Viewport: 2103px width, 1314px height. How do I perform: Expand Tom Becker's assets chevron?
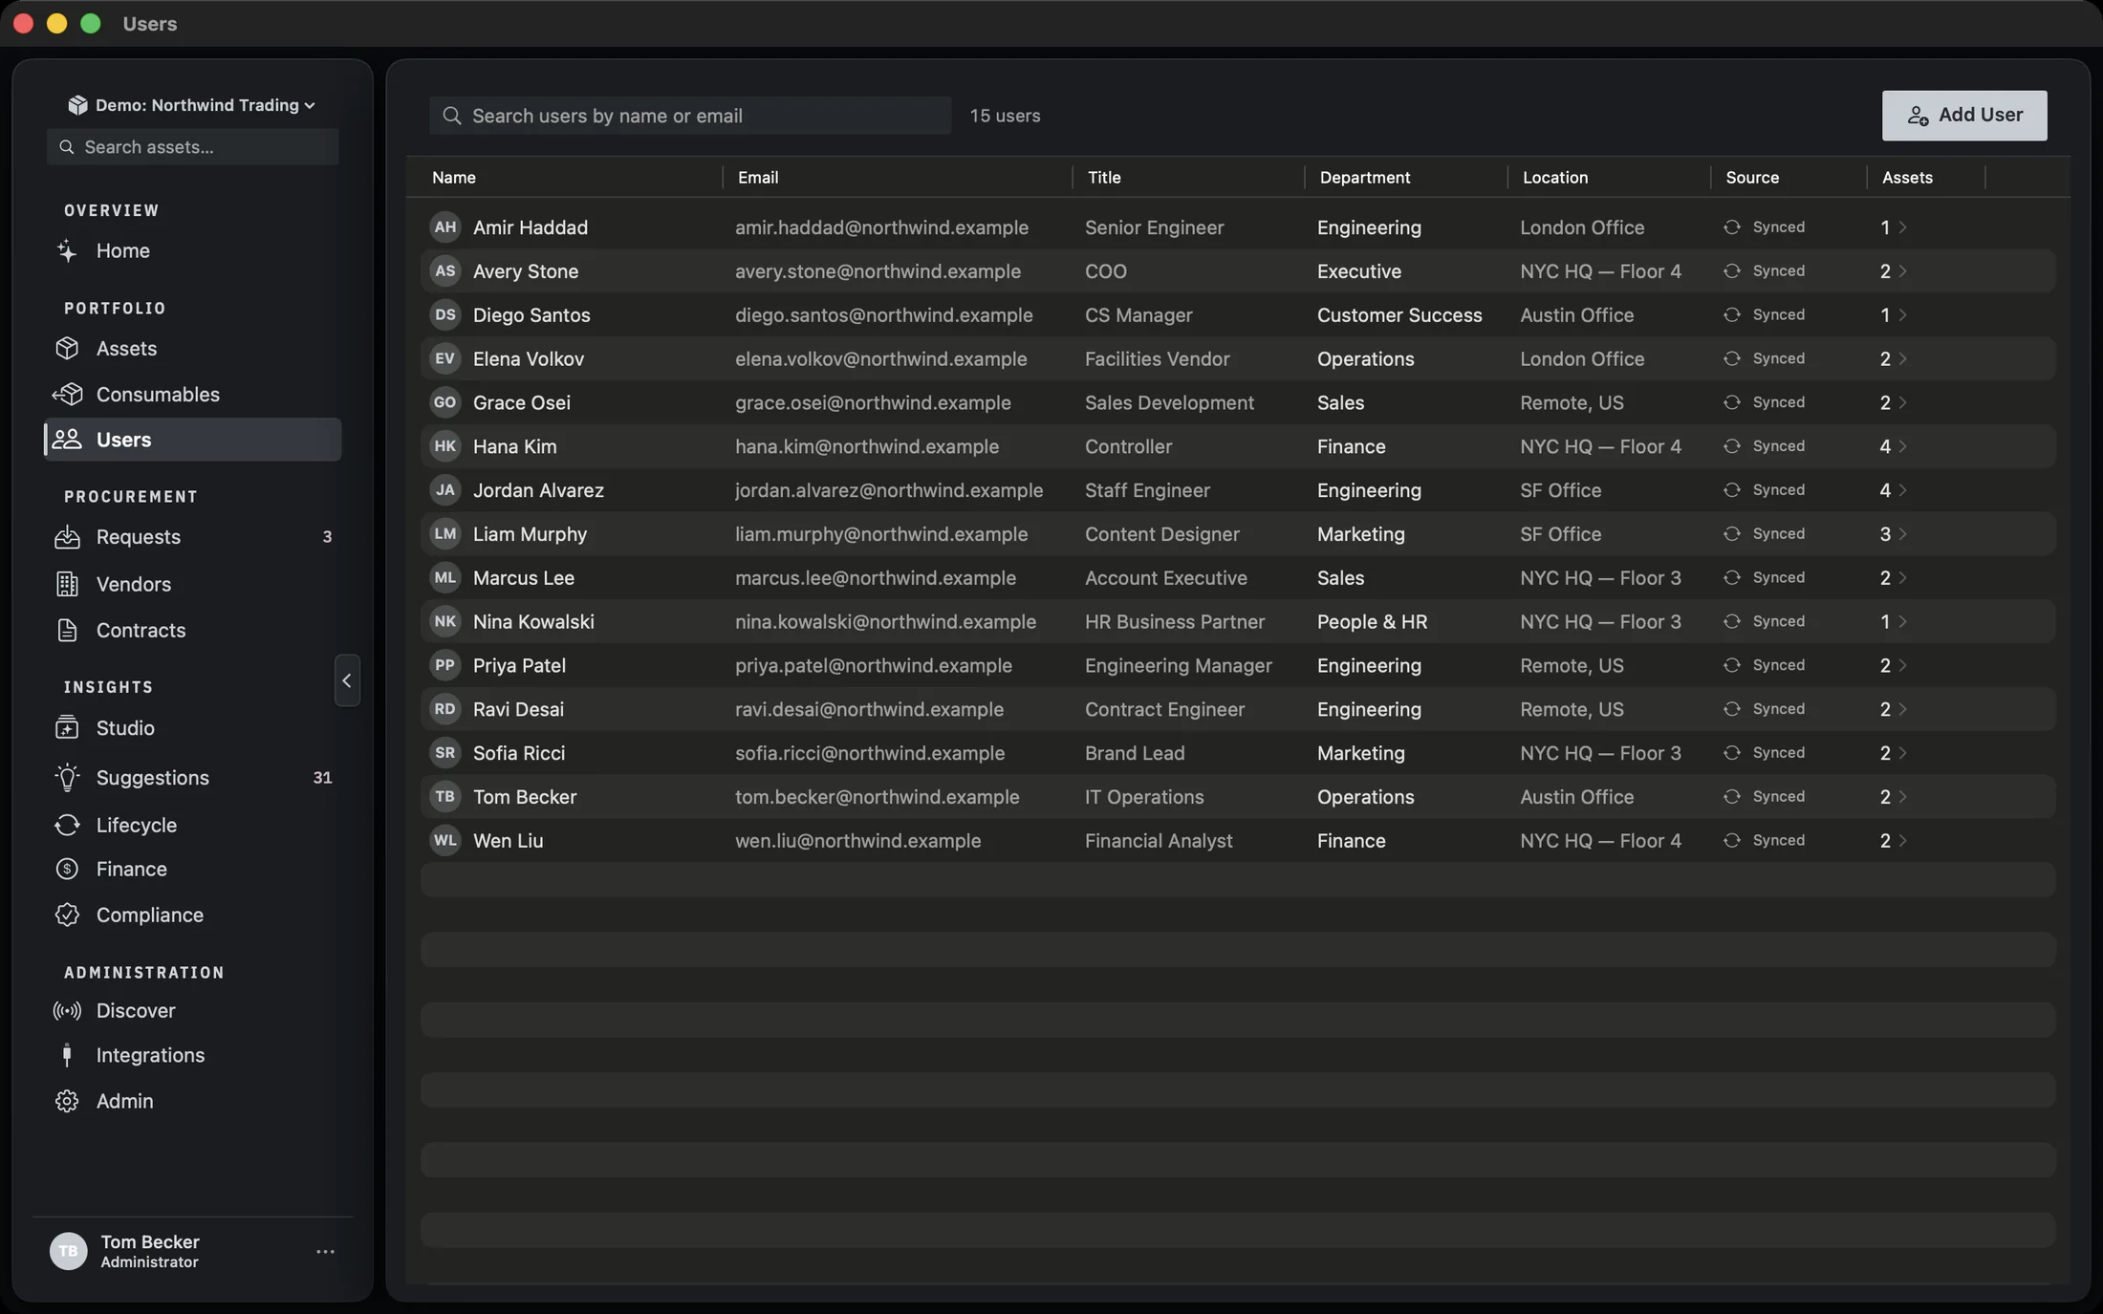click(1902, 797)
